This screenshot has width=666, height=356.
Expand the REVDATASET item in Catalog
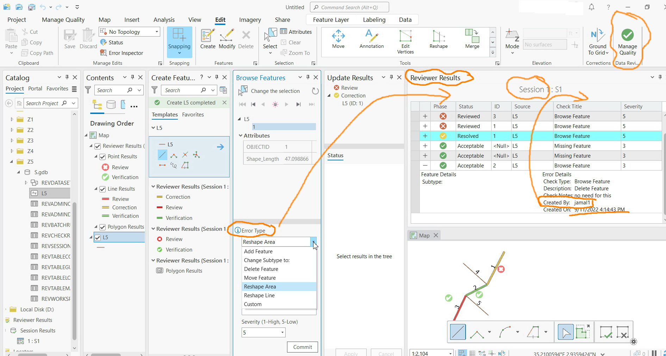[26, 183]
